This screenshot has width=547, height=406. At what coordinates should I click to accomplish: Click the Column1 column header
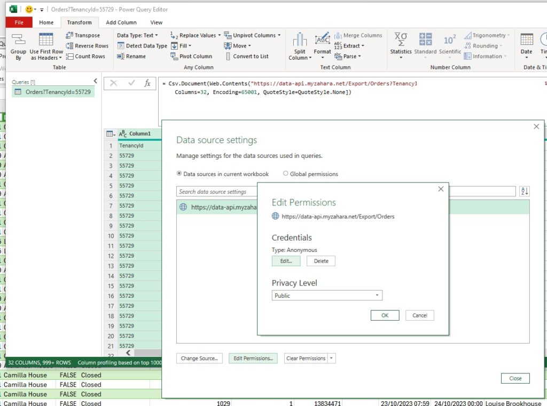139,134
